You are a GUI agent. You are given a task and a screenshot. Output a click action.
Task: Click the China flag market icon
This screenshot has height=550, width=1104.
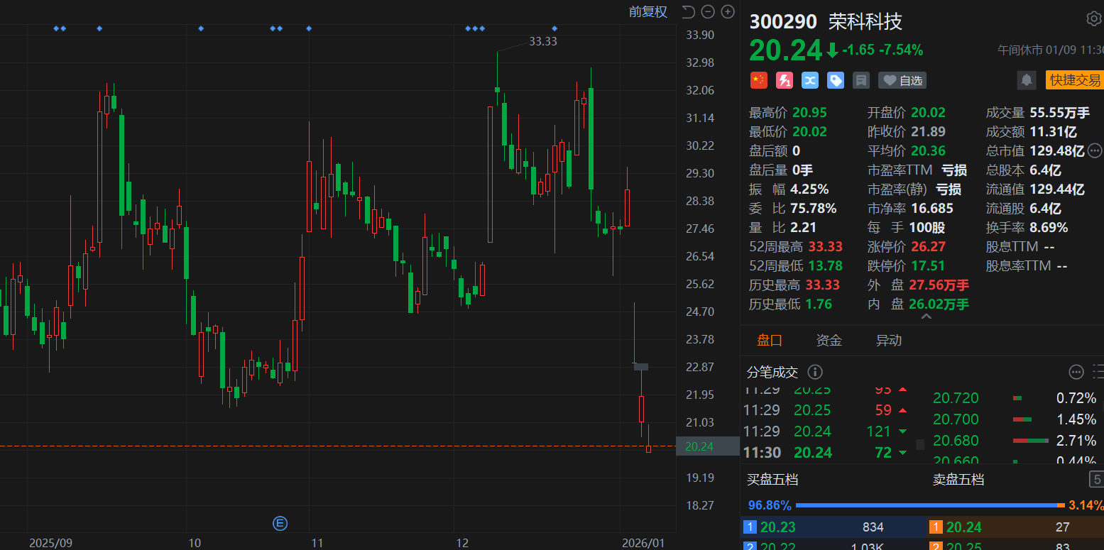coord(759,80)
